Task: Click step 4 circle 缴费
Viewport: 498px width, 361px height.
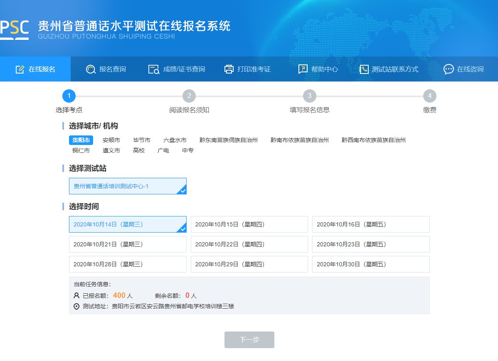Action: coord(429,96)
